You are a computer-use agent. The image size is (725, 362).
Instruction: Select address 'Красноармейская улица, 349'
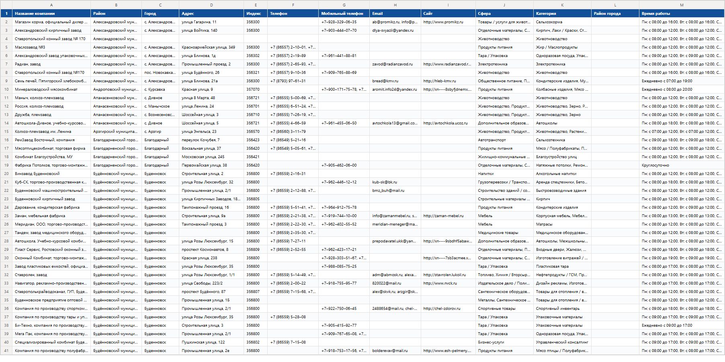[211, 47]
